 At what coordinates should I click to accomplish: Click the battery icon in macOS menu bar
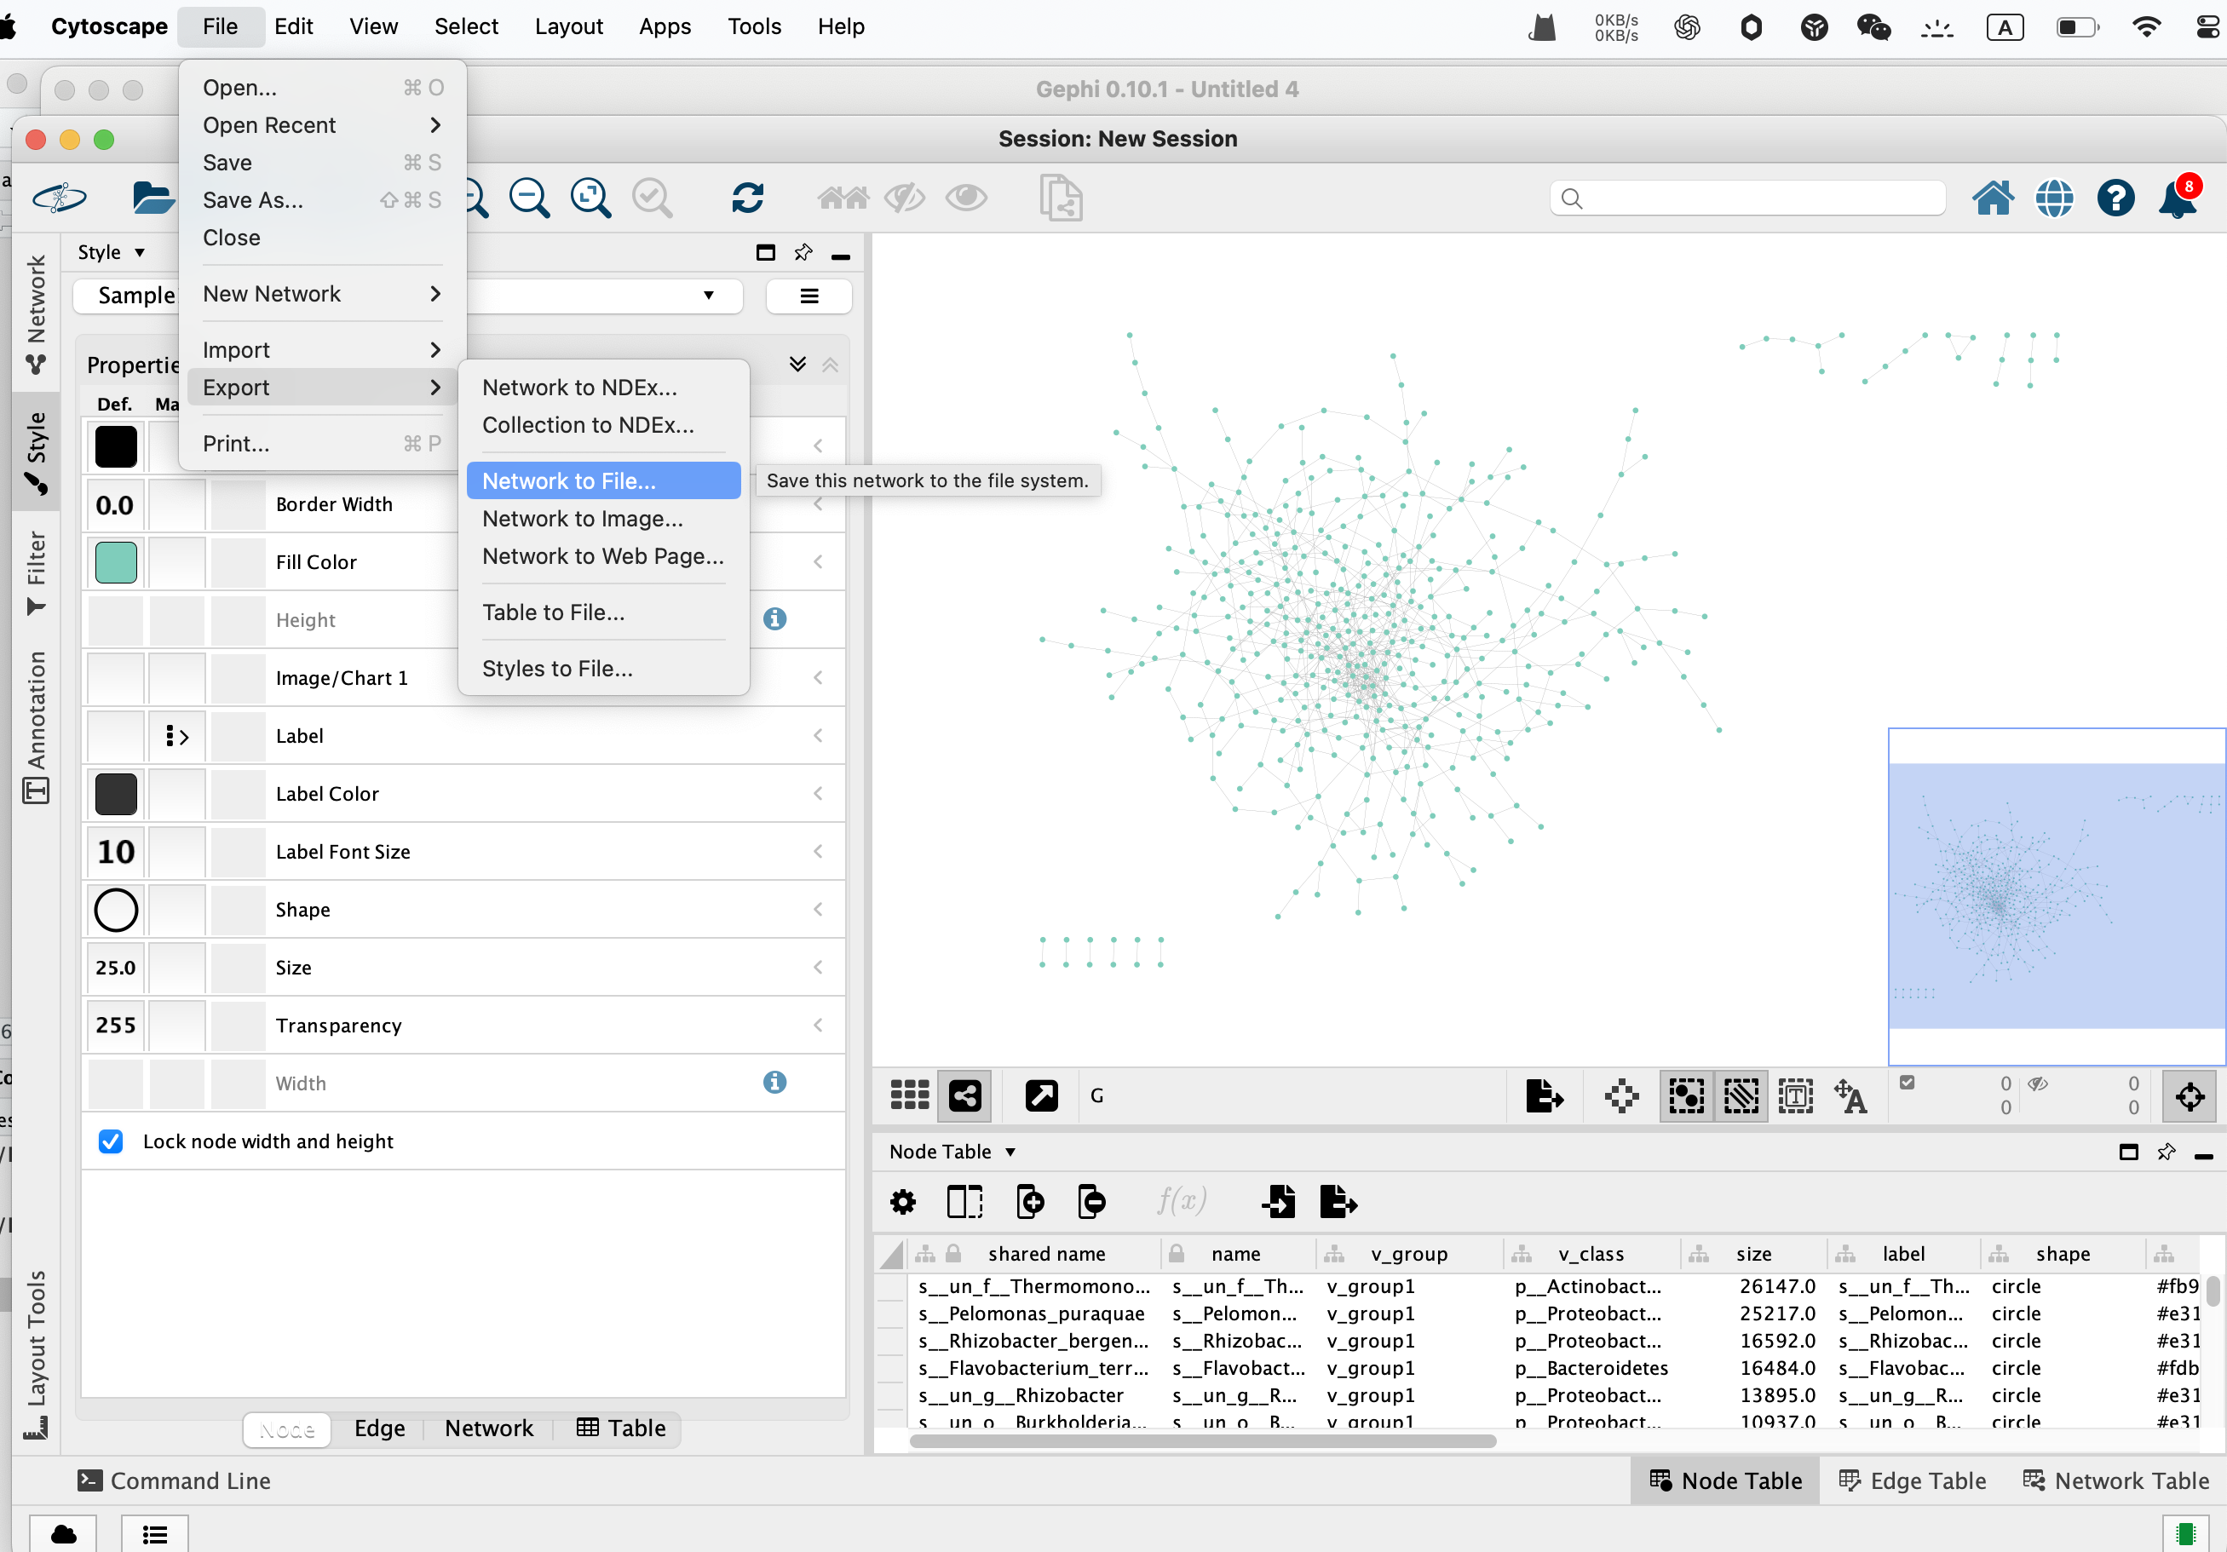[2079, 26]
